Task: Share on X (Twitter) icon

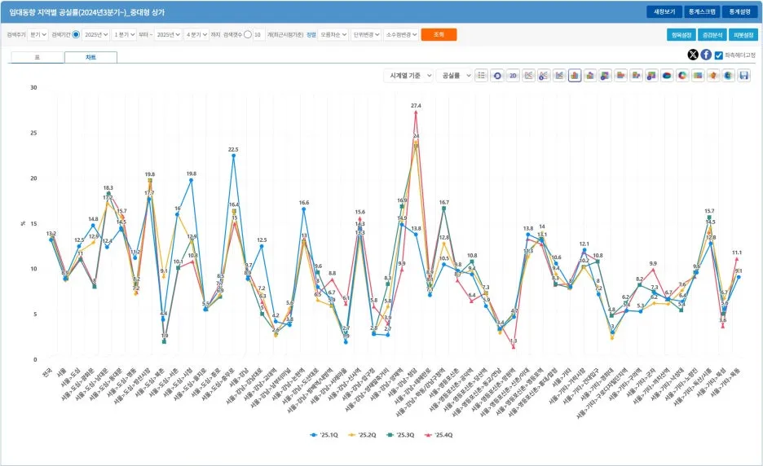Action: [693, 55]
